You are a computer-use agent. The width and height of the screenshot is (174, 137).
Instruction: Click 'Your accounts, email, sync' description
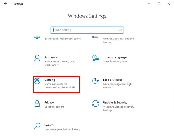[x=60, y=63]
